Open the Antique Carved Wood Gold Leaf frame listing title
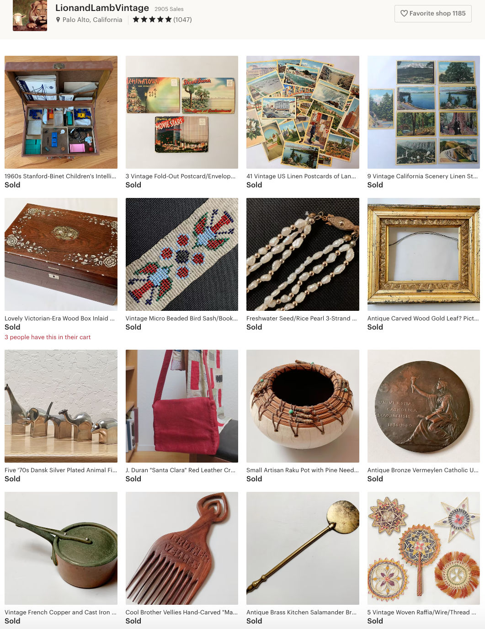 click(423, 318)
